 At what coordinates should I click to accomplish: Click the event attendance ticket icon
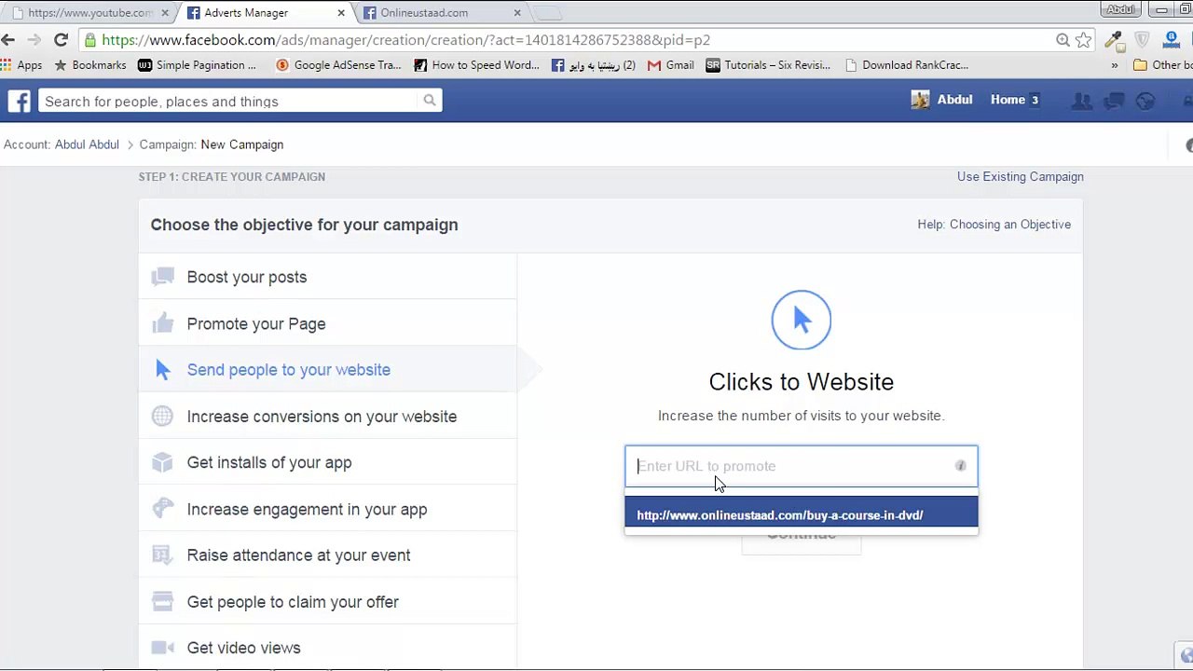(x=163, y=555)
